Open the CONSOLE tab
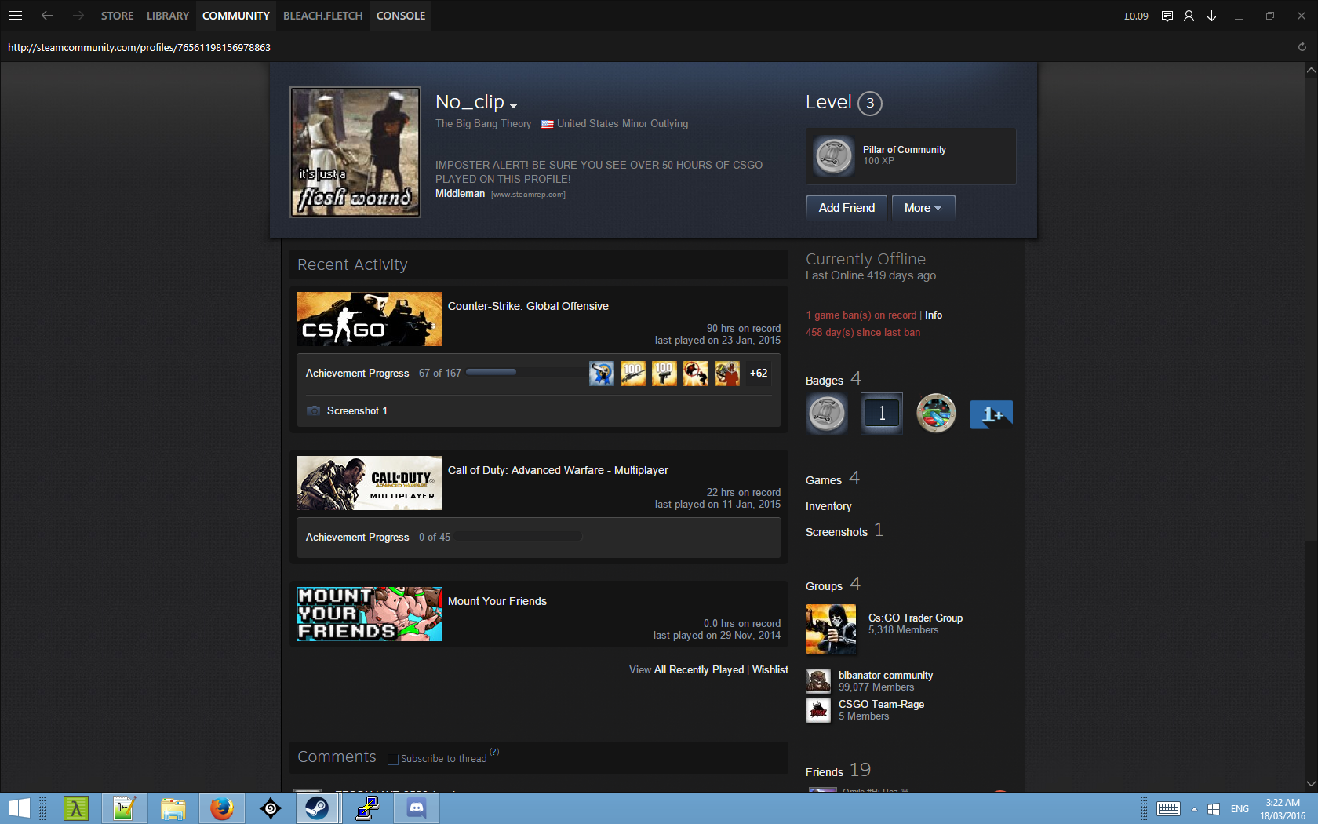Screen dimensions: 1318x824 (x=400, y=16)
